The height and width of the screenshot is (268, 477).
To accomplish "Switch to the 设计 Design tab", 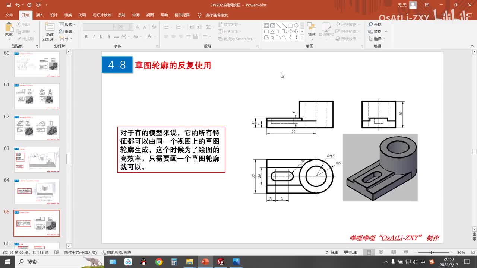I will [x=54, y=15].
